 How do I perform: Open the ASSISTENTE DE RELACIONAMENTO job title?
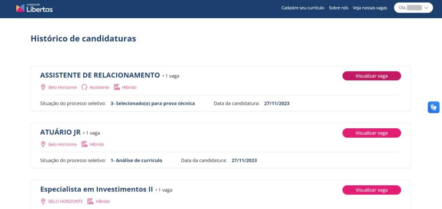click(100, 75)
